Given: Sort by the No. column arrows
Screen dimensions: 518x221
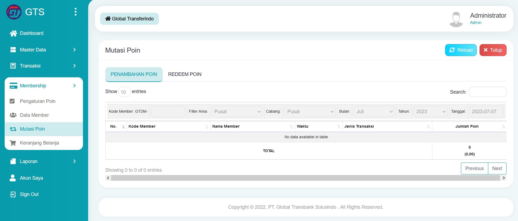Looking at the screenshot, I should click(123, 127).
